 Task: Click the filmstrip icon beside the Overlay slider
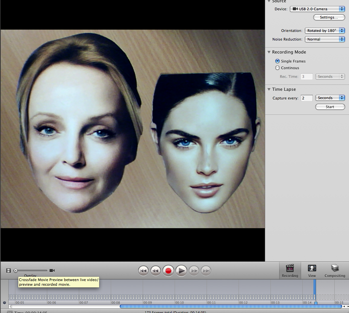8,270
